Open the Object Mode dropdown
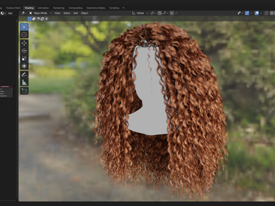Screen dimensions: 275x206 point(40,13)
